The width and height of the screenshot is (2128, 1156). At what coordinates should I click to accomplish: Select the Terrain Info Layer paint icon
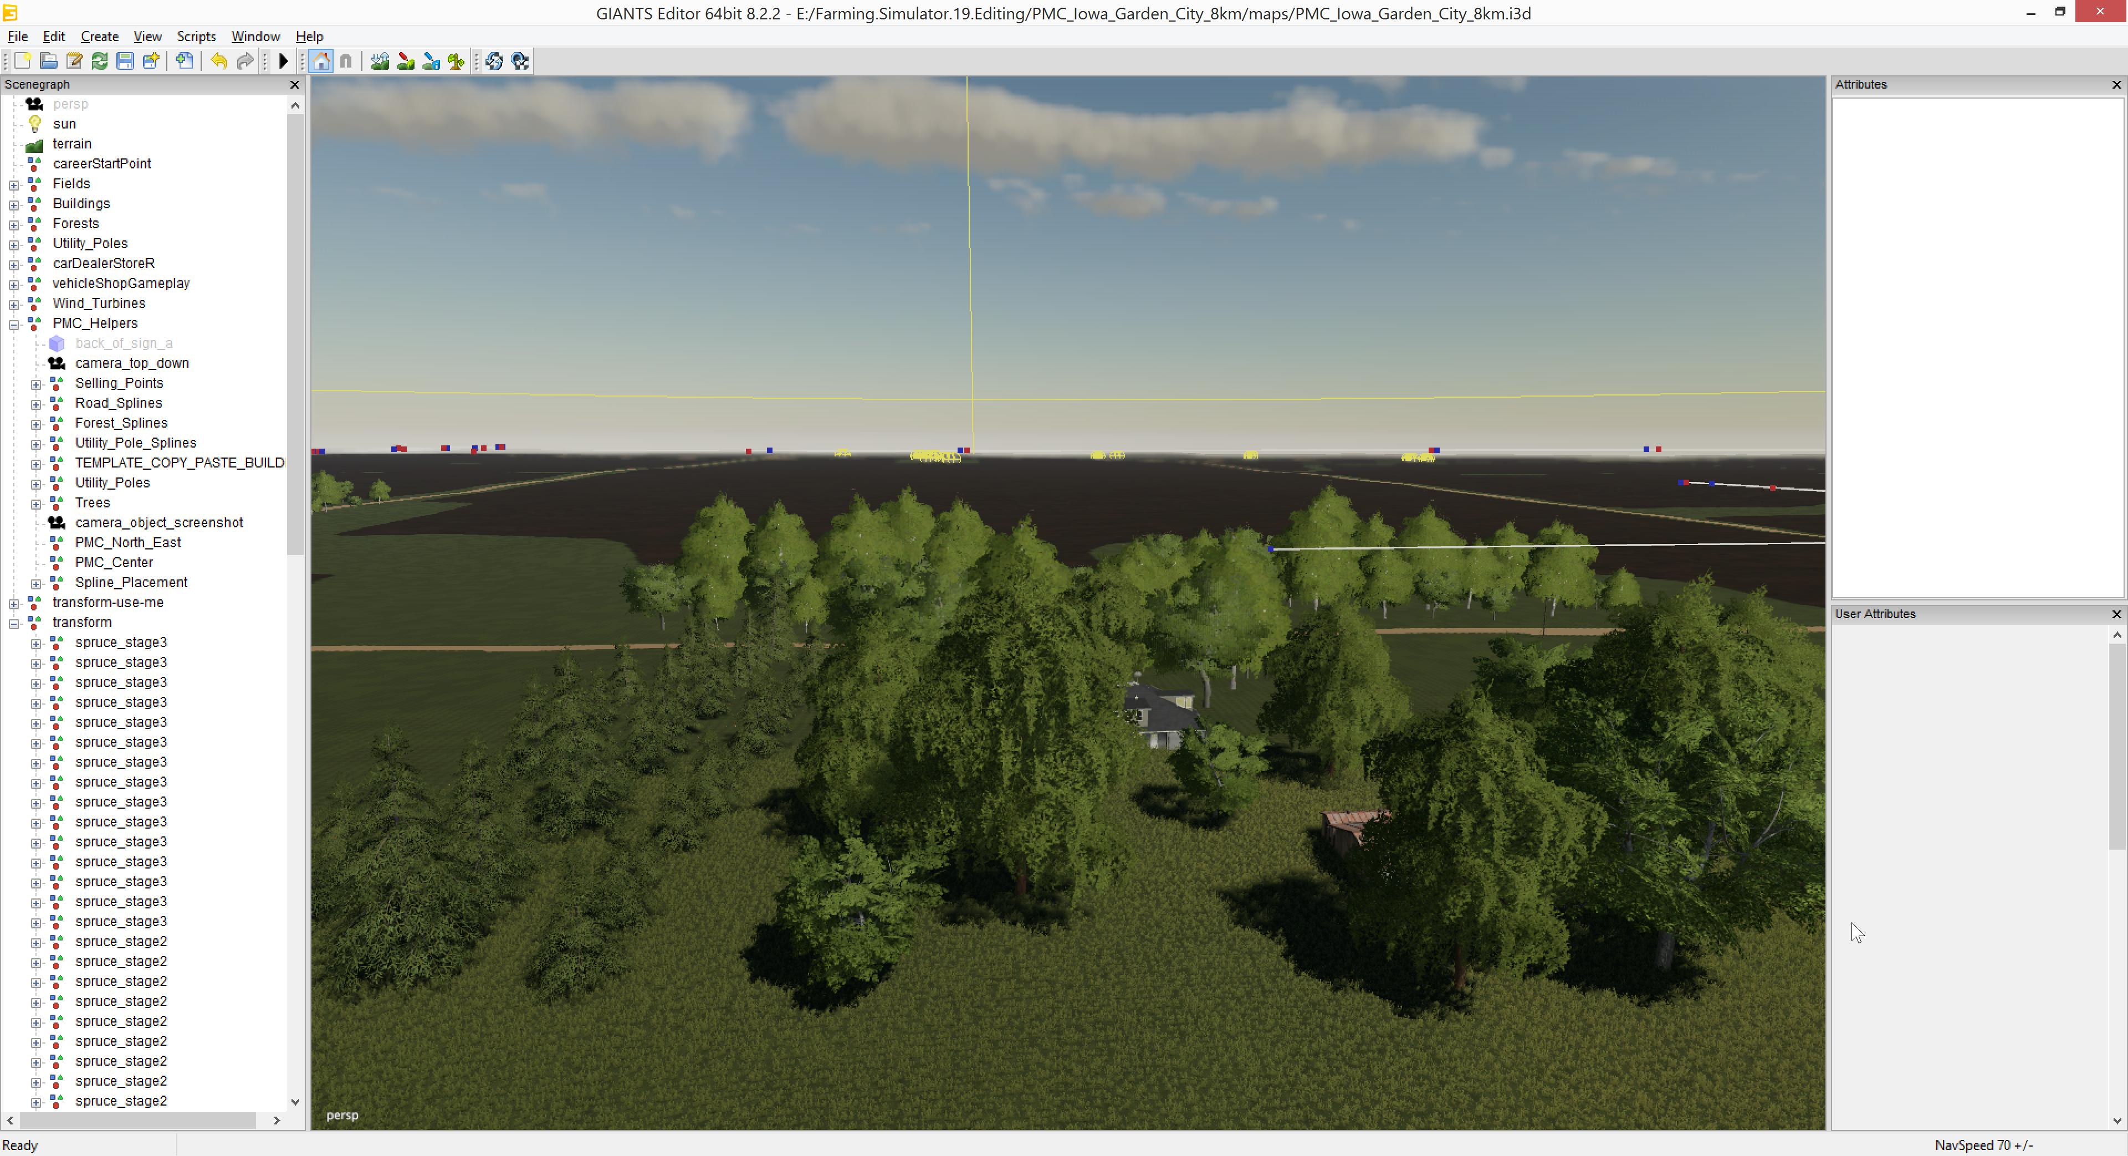coord(431,61)
